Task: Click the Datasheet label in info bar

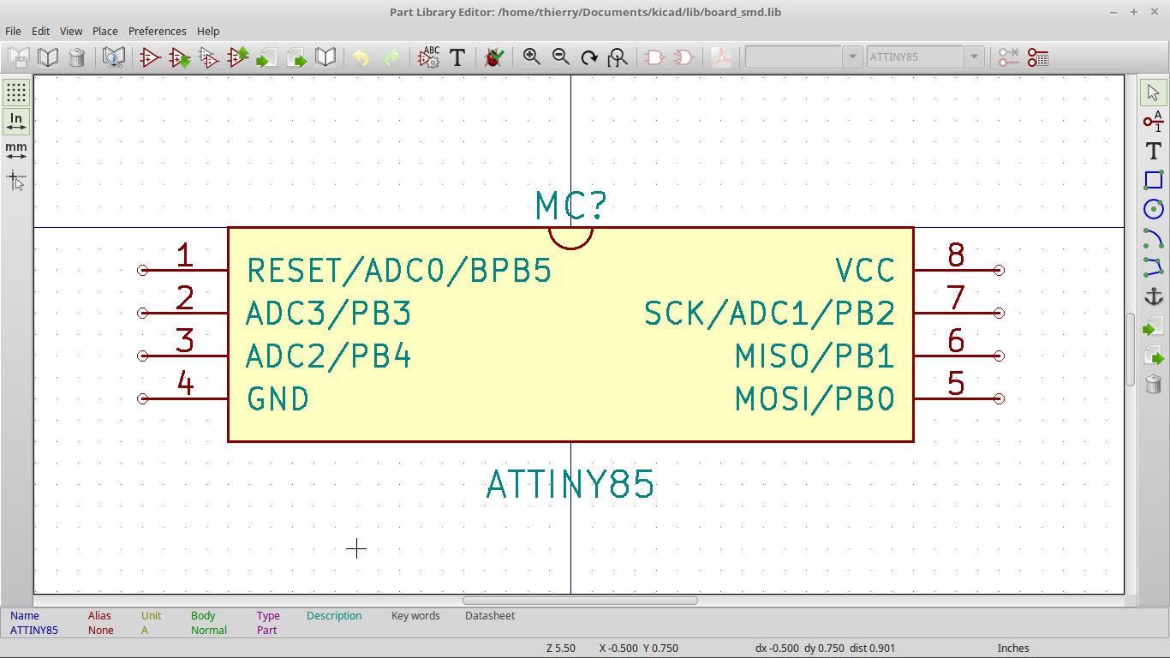Action: pyautogui.click(x=490, y=615)
